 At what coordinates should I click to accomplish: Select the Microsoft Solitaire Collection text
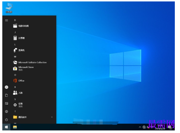(x=32, y=62)
